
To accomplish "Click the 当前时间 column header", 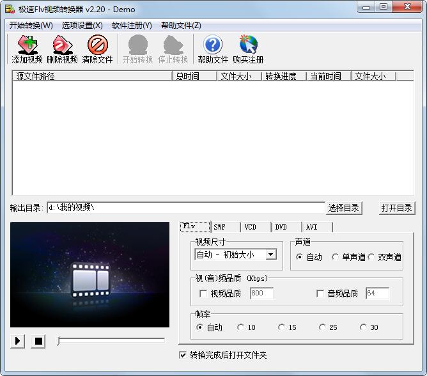I will click(329, 76).
